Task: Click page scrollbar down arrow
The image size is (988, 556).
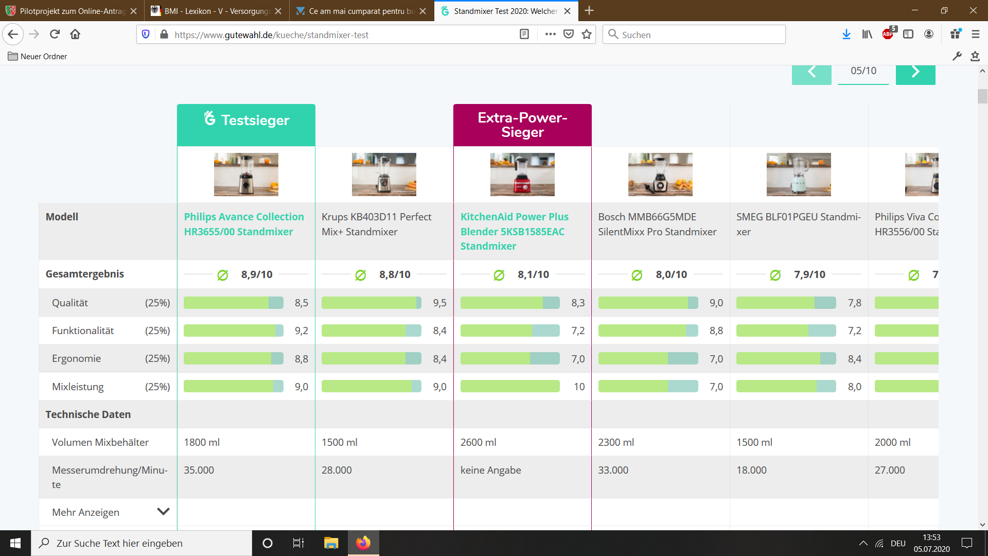Action: click(x=982, y=525)
